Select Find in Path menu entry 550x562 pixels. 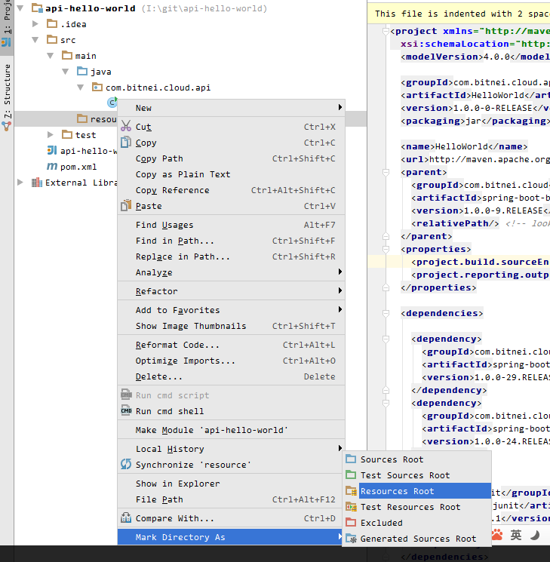tap(232, 241)
